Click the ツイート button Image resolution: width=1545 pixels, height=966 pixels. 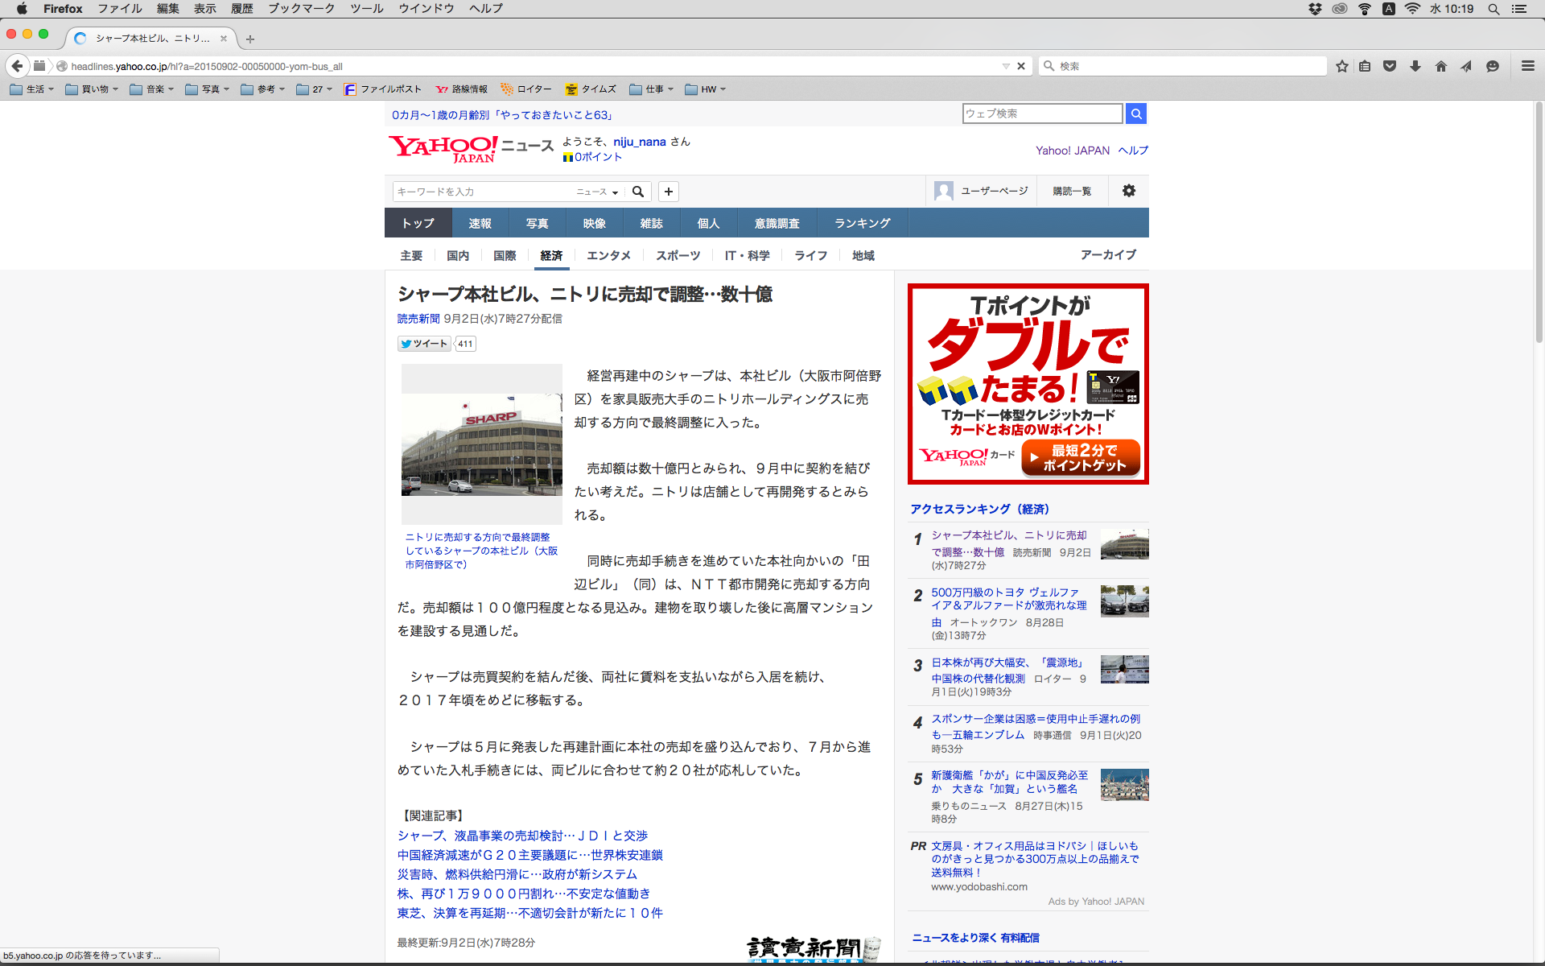tap(424, 344)
